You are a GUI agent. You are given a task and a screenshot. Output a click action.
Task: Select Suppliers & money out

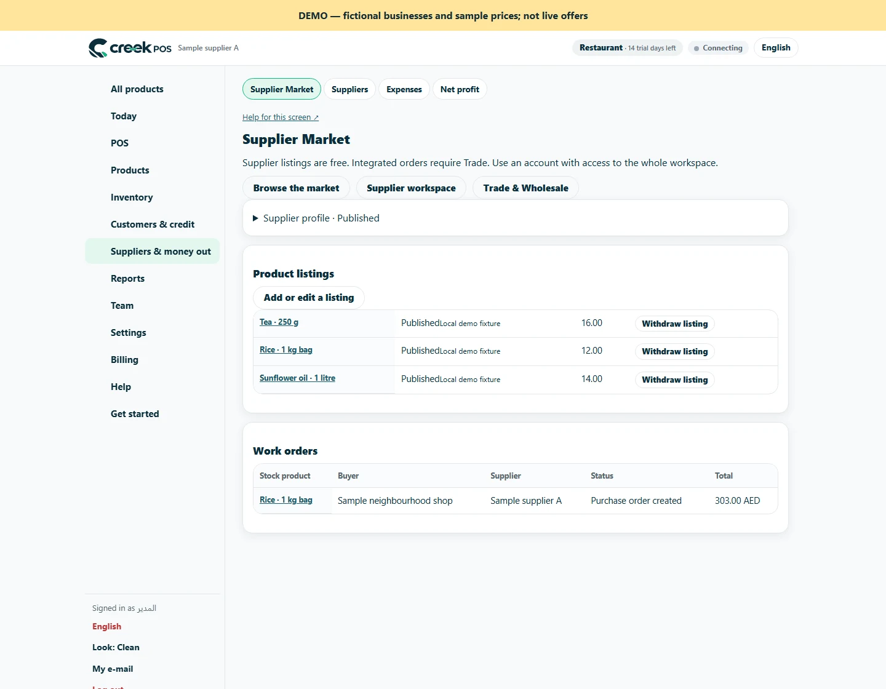coord(153,251)
